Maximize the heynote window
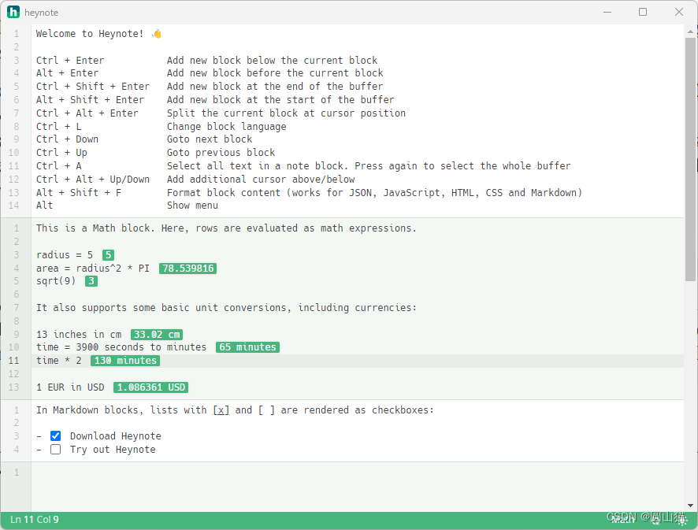Screen dimensions: 698x530 pyautogui.click(x=643, y=12)
